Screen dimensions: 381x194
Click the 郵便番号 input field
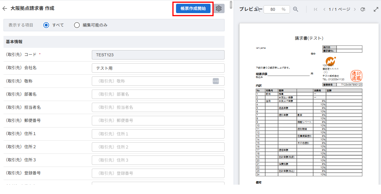tap(158, 120)
